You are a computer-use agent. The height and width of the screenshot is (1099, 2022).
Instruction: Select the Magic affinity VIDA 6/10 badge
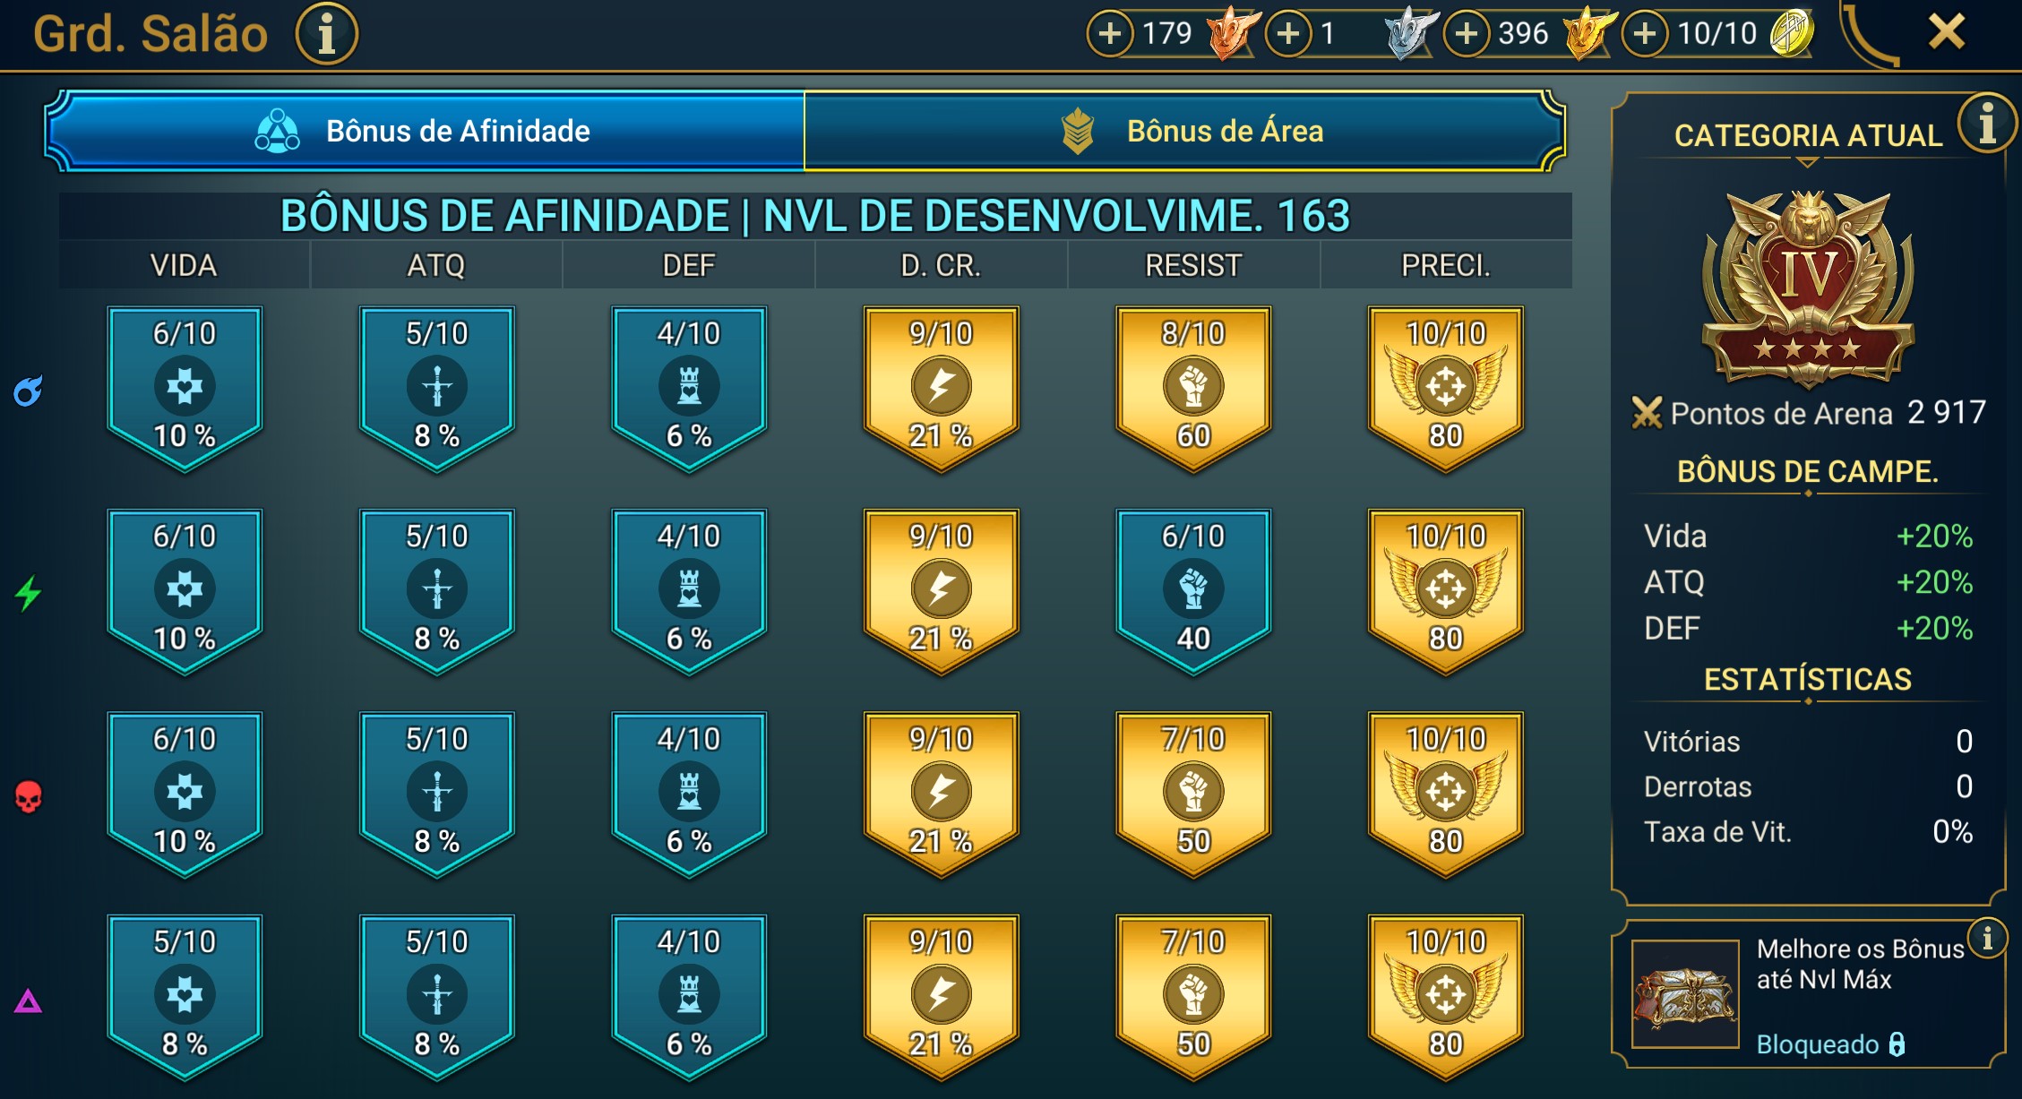(x=185, y=389)
